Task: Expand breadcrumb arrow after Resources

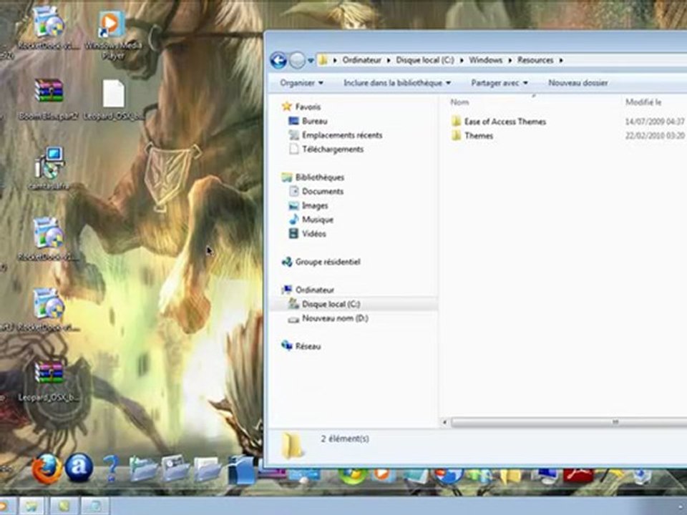Action: (561, 60)
